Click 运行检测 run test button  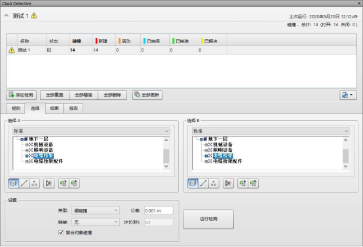pyautogui.click(x=208, y=219)
